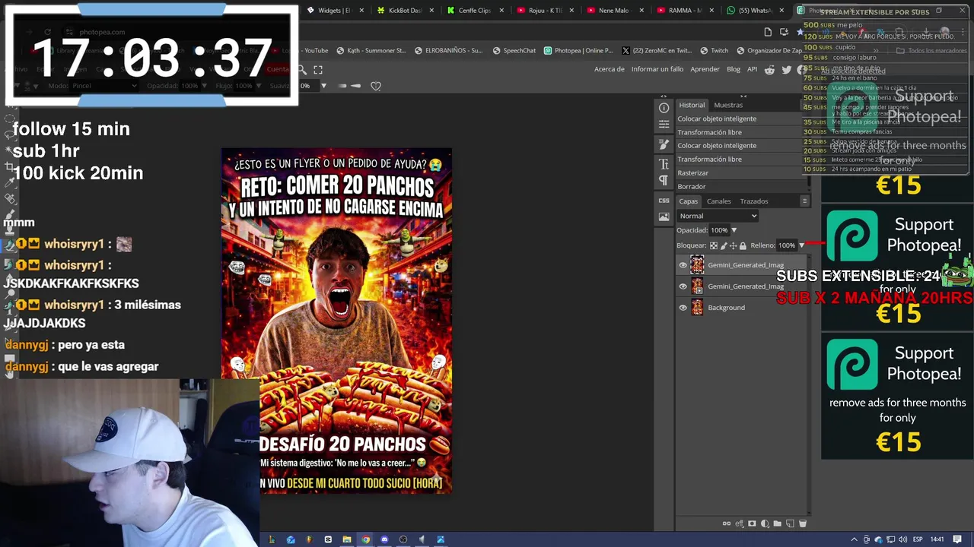The height and width of the screenshot is (547, 974).
Task: Click the Twitter bird icon in Photopea header
Action: point(787,69)
